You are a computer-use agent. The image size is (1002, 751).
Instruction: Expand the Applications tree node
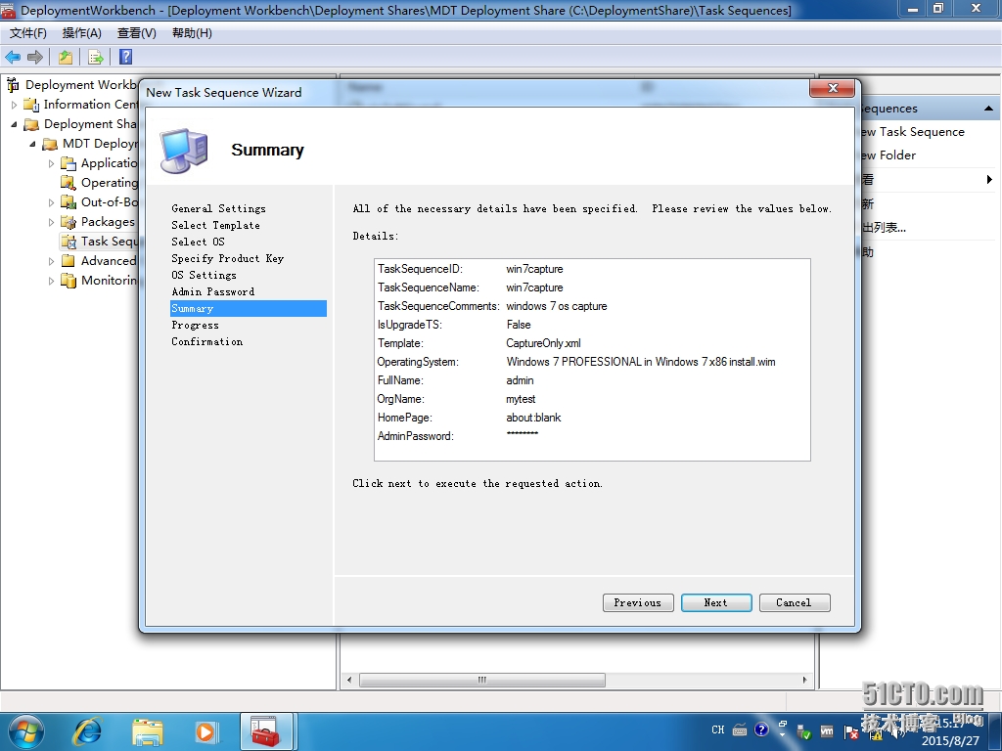(51, 163)
